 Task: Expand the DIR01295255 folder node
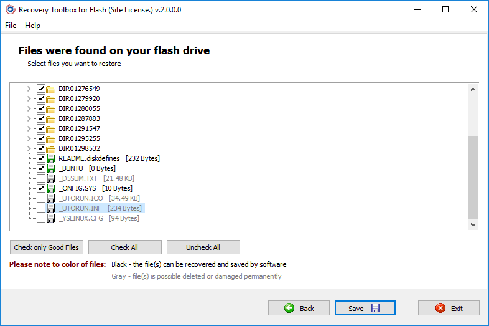tap(29, 139)
